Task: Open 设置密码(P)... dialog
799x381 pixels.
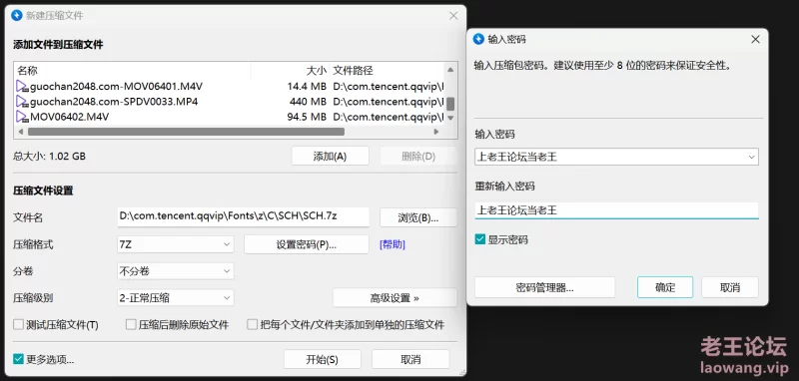Action: (x=307, y=244)
